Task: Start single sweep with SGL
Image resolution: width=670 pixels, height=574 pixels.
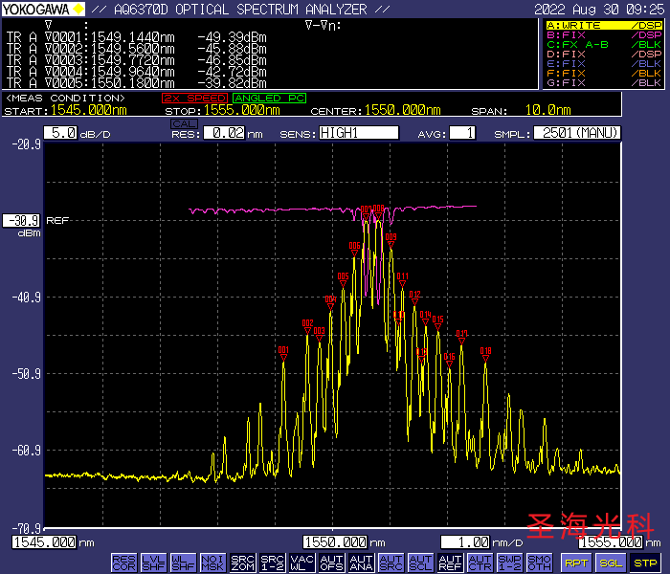Action: pyautogui.click(x=611, y=563)
